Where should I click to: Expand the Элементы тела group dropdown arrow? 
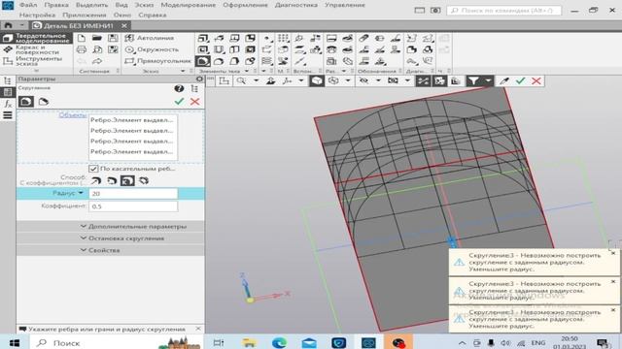(x=247, y=71)
